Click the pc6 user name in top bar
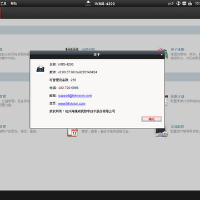200x200 pixels. pos(171,3)
